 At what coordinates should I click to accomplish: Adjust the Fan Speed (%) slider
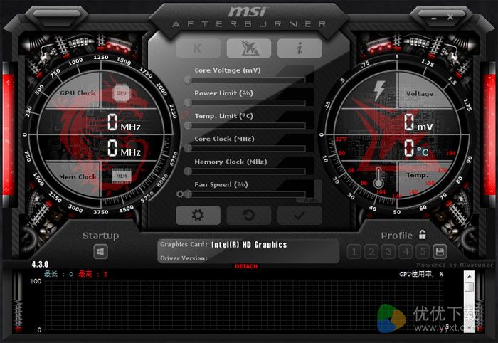pos(245,194)
